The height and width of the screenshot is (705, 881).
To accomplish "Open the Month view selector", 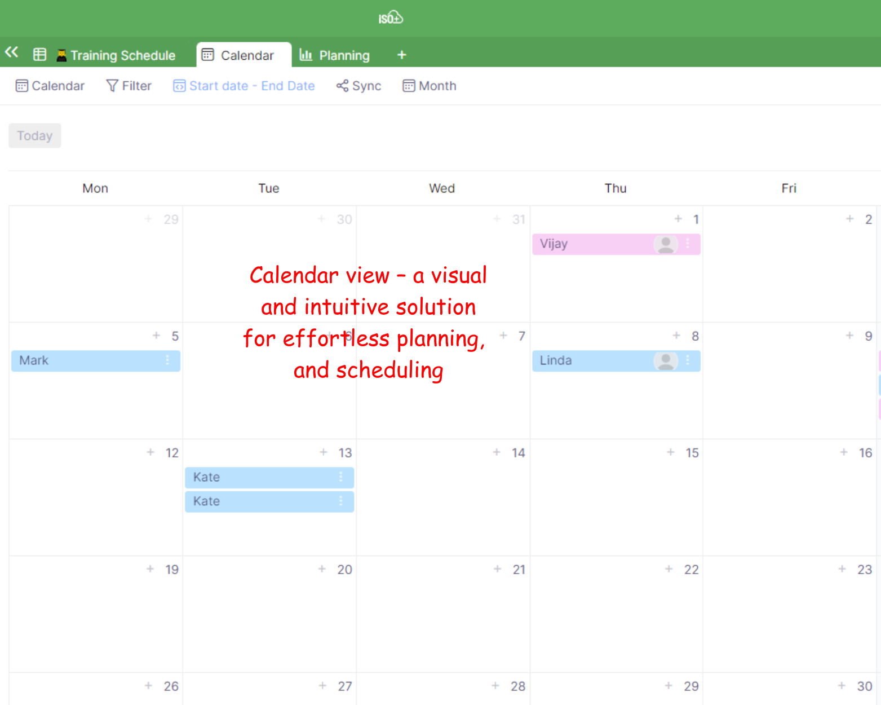I will (x=430, y=86).
